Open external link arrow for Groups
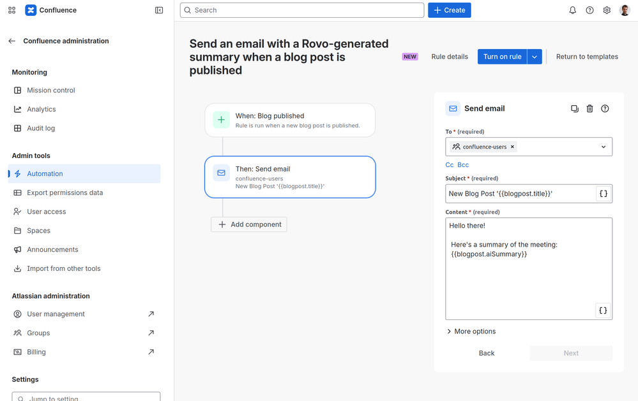638x401 pixels. coord(151,333)
